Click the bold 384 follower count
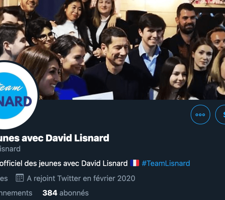The width and height of the screenshot is (225, 200). coord(50,193)
